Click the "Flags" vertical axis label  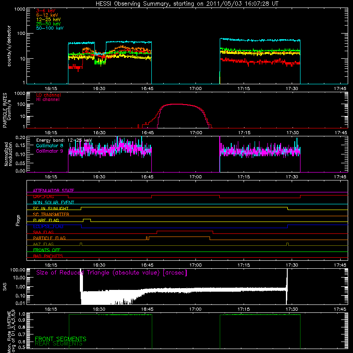(x=18, y=220)
